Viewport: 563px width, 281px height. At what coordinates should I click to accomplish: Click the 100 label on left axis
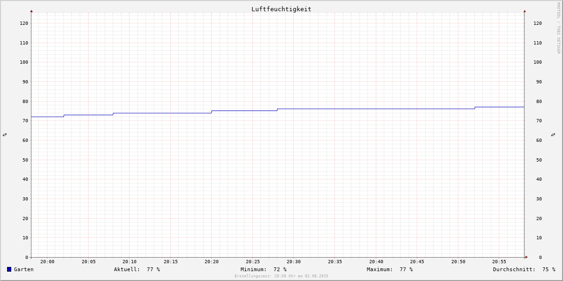click(x=24, y=62)
